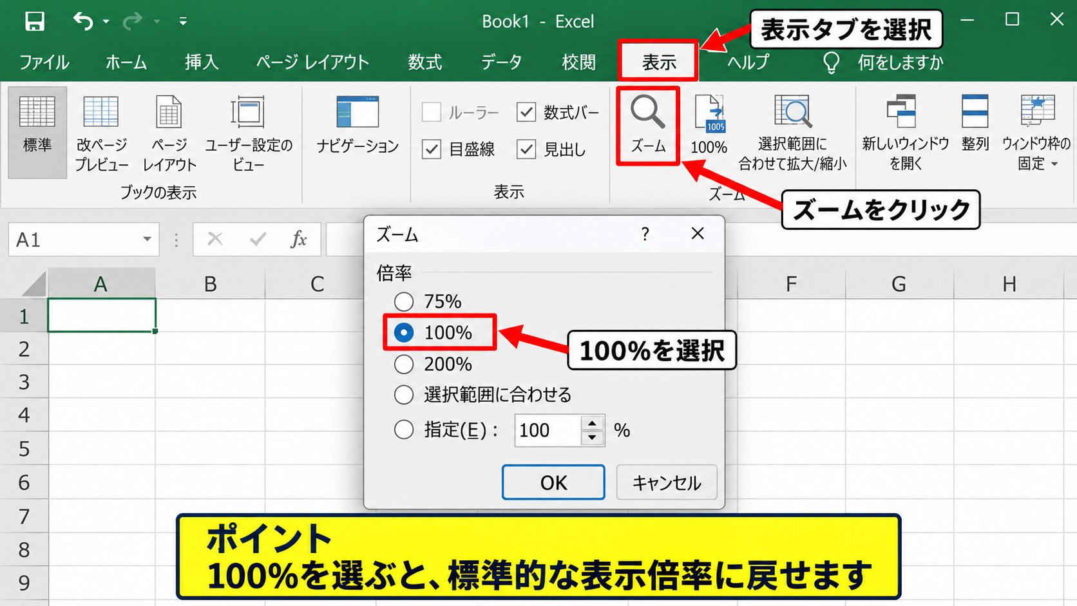The height and width of the screenshot is (606, 1077).
Task: Switch to the 標準 (Normal) view
Action: tap(37, 132)
